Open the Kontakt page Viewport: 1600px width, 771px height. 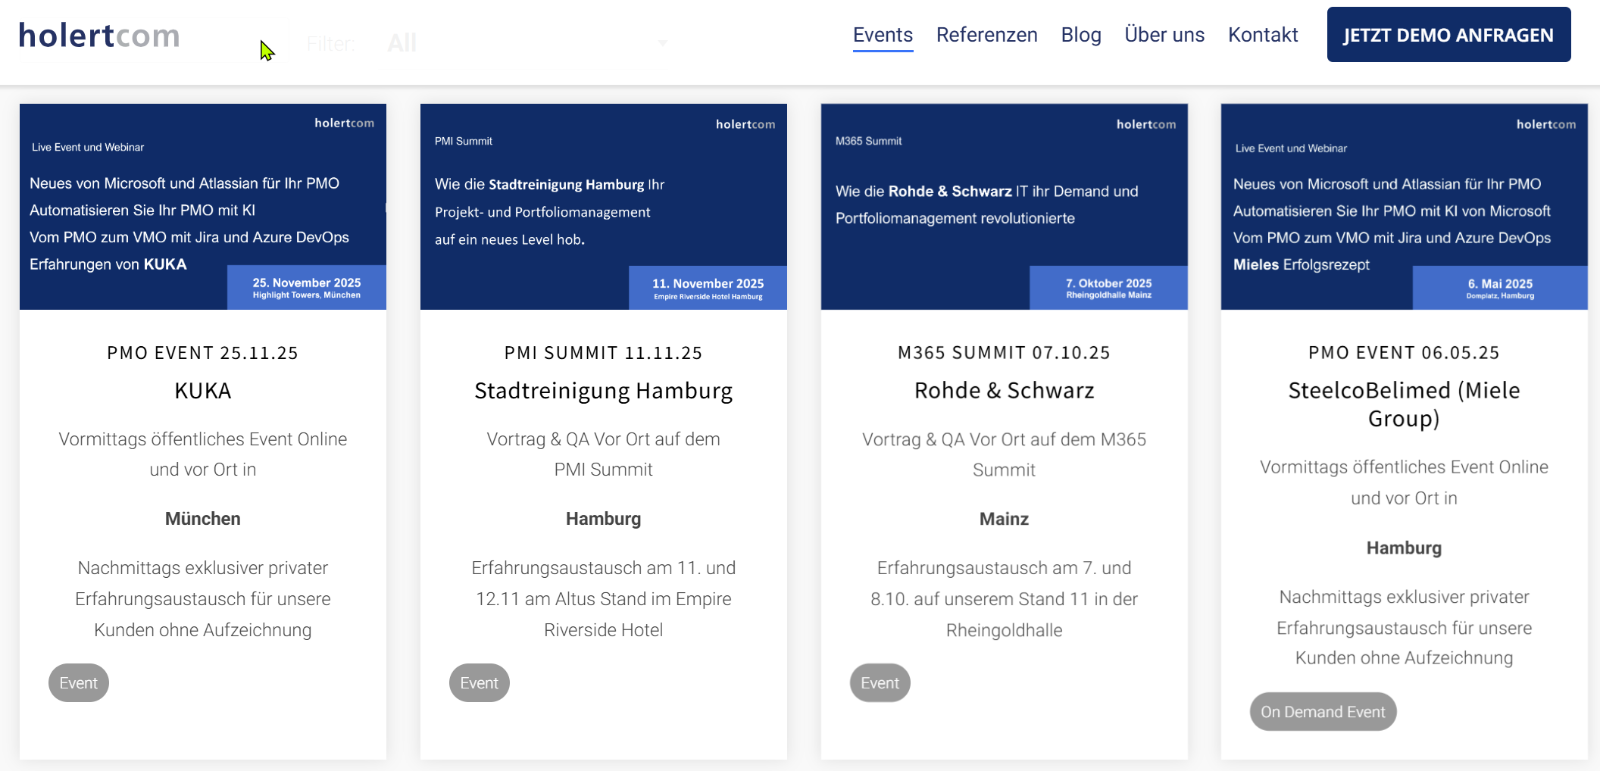click(x=1262, y=35)
